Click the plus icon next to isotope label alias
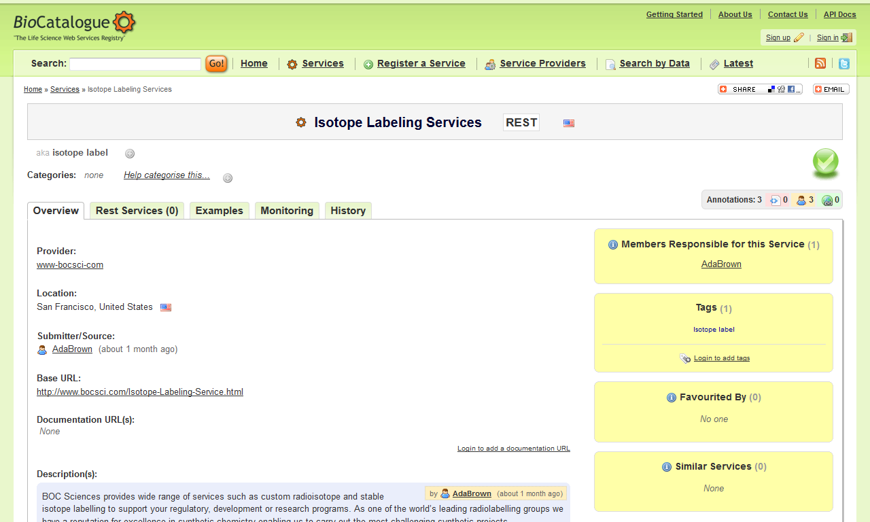This screenshot has height=522, width=870. point(130,154)
